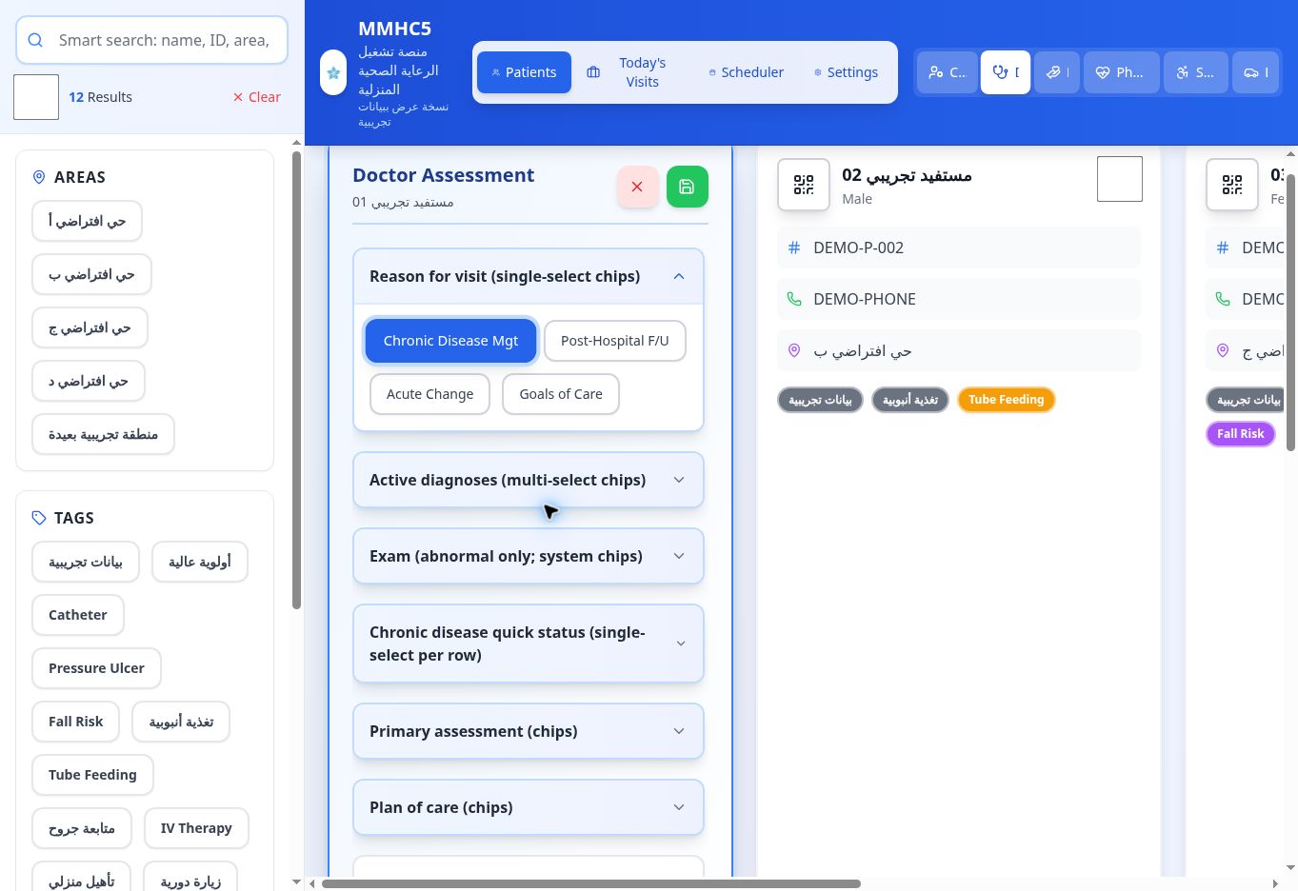Tick the checkbox on patient 02 card
This screenshot has height=891, width=1298.
click(1120, 179)
